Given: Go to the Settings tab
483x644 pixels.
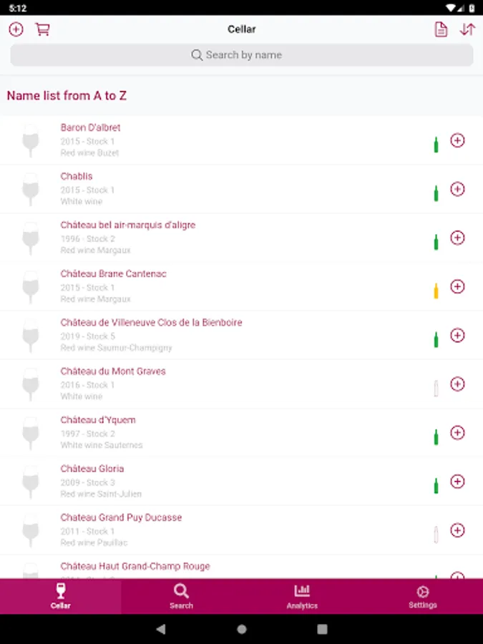Looking at the screenshot, I should [x=422, y=596].
